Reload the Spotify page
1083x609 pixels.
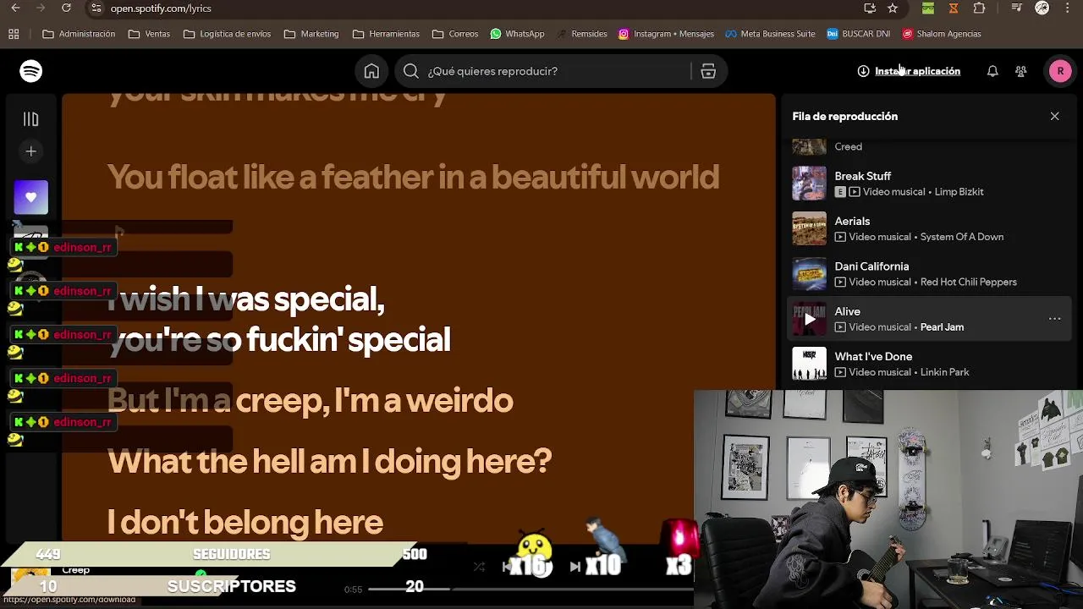pyautogui.click(x=66, y=8)
